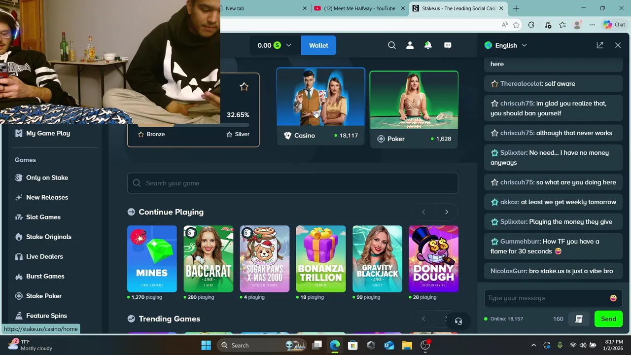Launch Sugar Paws X-Mas 2000 game
Screen dimensions: 631x355
pos(265,259)
